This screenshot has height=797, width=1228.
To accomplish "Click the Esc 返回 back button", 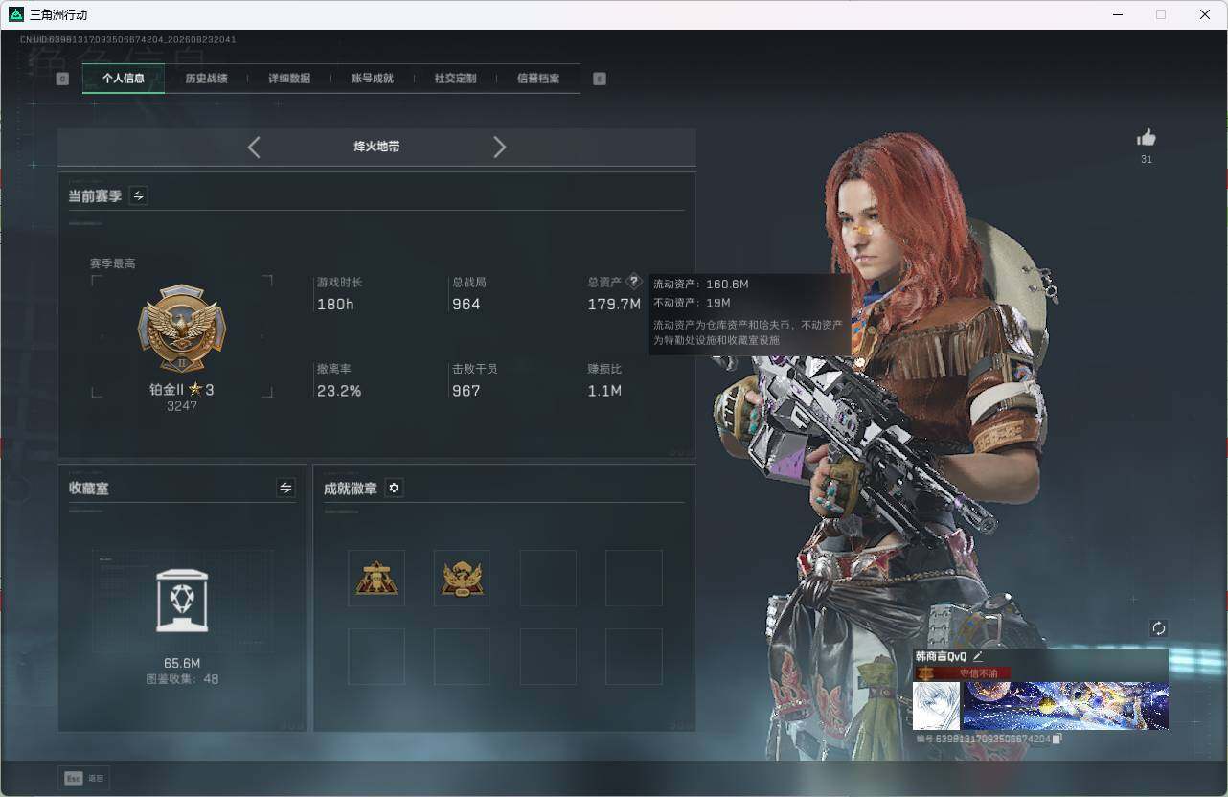I will pos(84,778).
